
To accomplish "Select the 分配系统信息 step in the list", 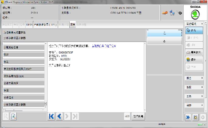I will 24,47.
